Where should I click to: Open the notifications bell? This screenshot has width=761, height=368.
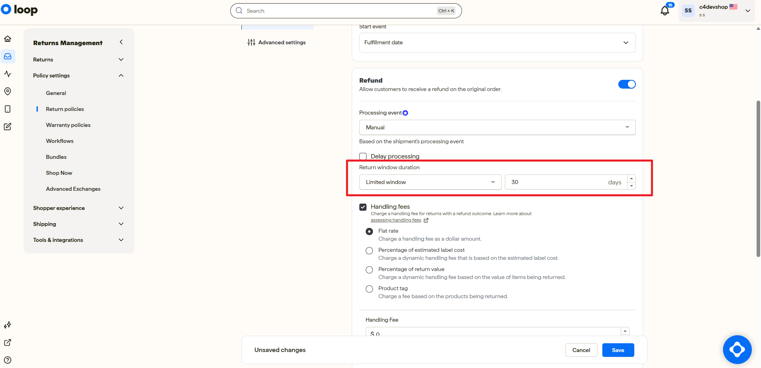click(x=665, y=11)
